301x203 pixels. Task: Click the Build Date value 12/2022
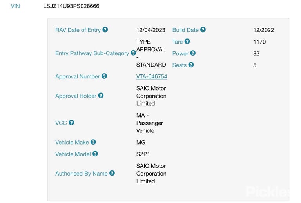(x=263, y=30)
